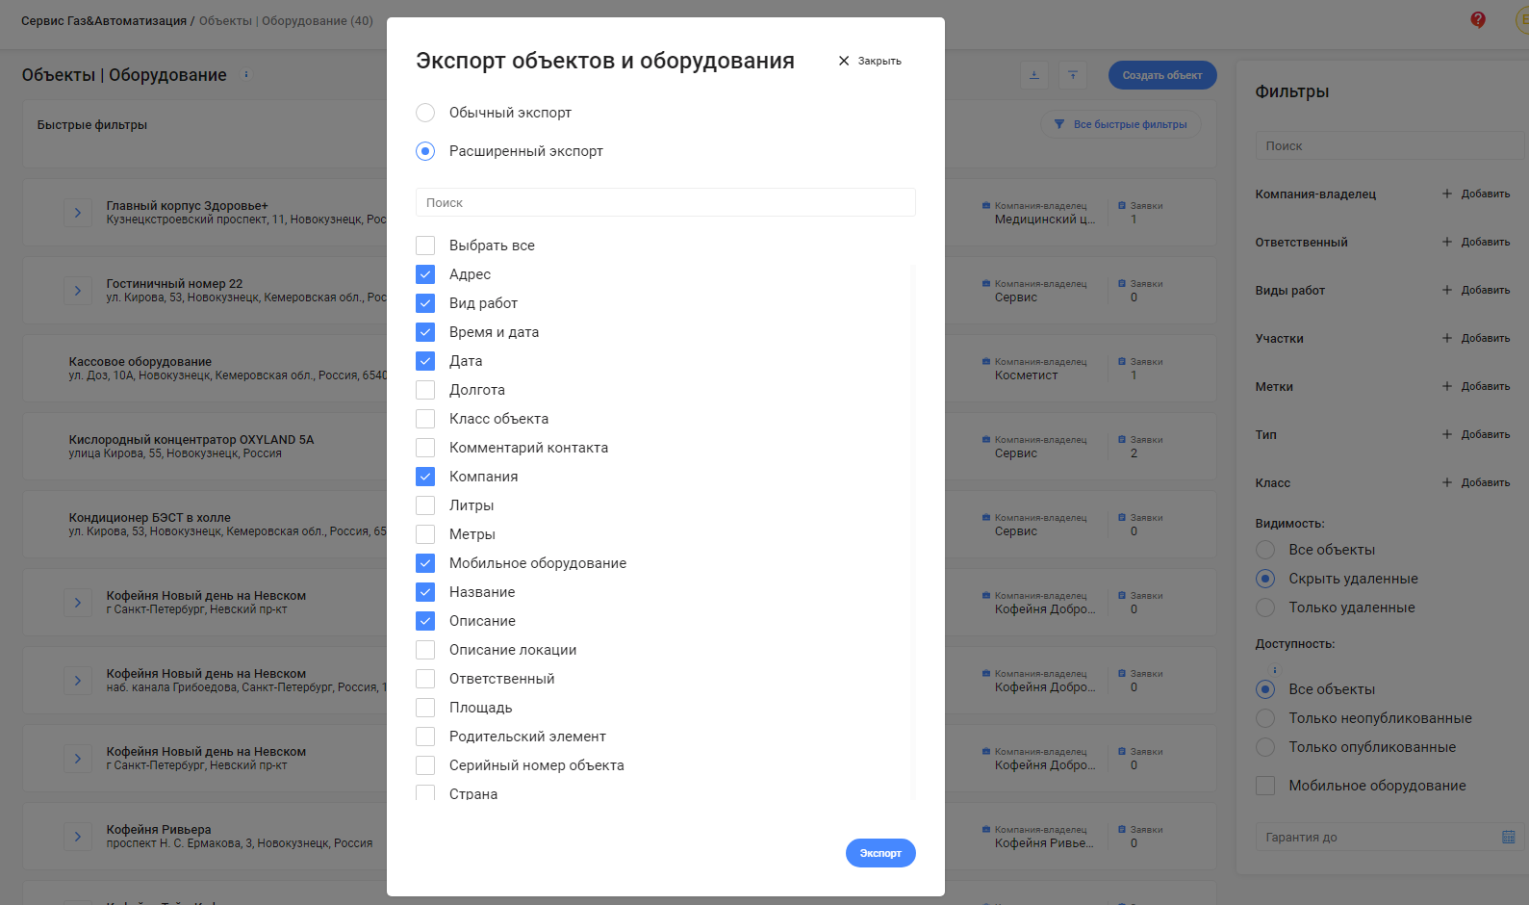Click the download icon near Create object

1034,75
